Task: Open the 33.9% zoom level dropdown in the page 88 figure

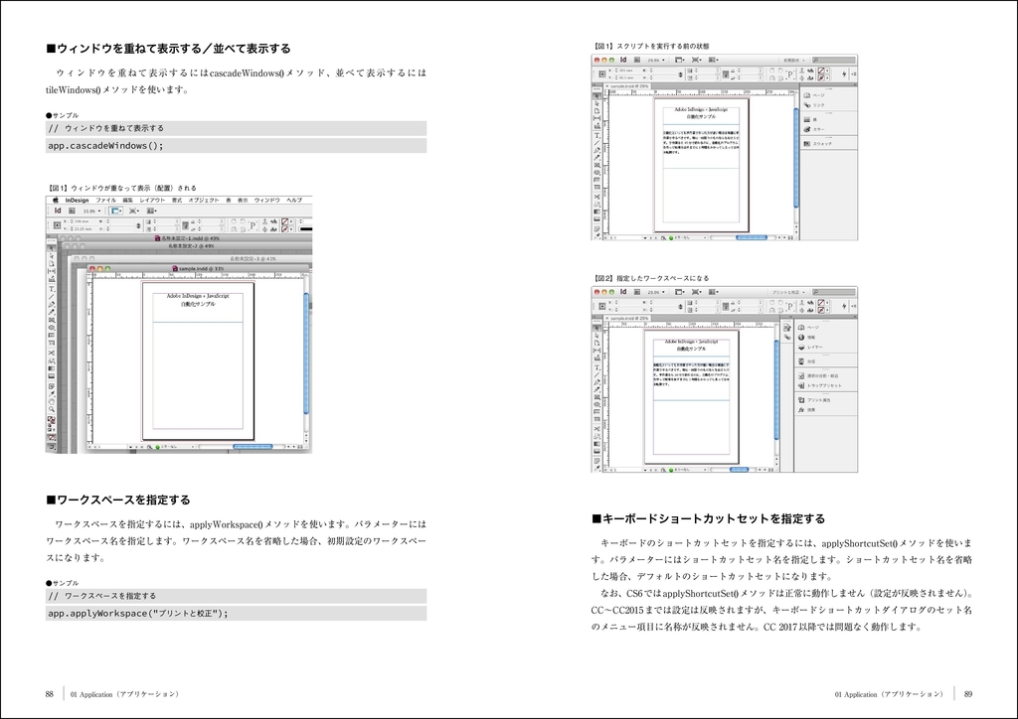Action: tap(91, 211)
